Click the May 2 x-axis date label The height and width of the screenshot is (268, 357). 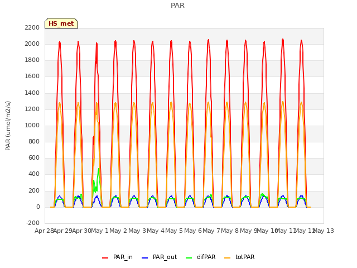coord(118,231)
